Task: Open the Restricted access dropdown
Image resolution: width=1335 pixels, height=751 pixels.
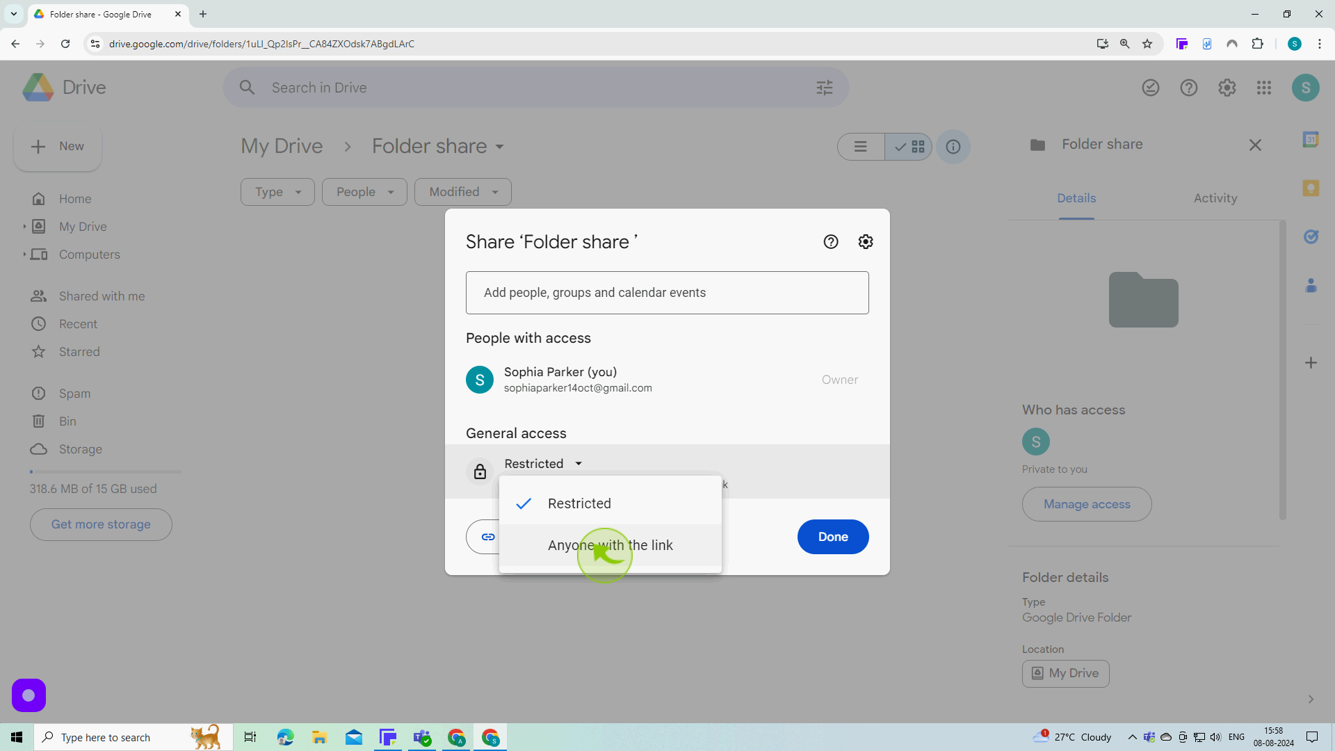Action: click(544, 464)
